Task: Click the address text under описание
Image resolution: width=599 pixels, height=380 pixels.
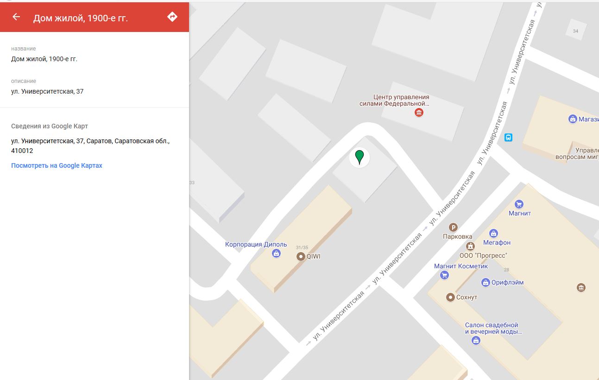Action: pos(47,91)
